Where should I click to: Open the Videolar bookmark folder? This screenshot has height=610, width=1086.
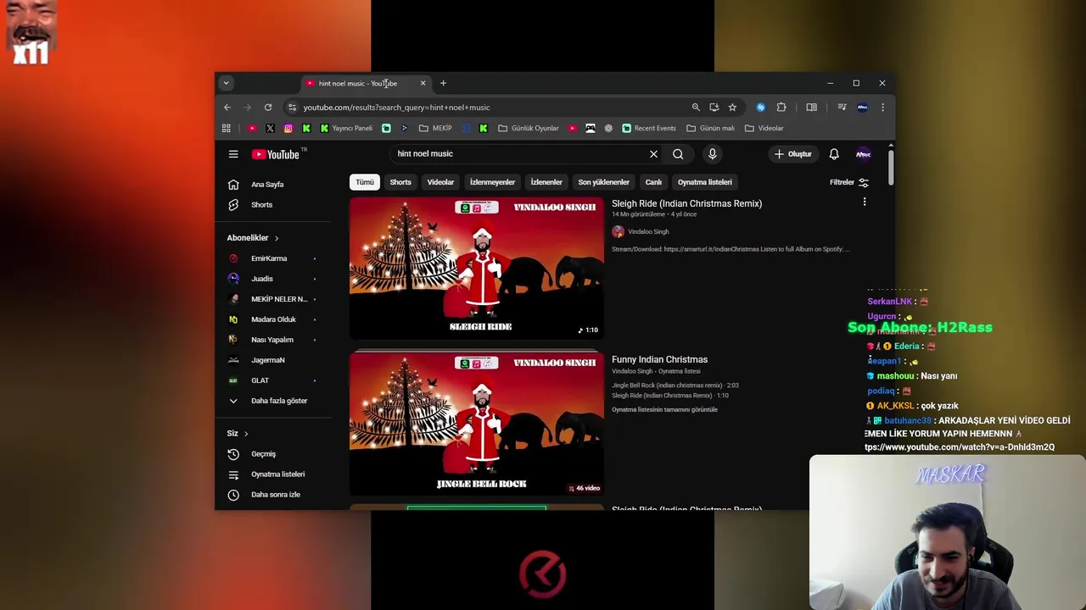click(x=764, y=128)
